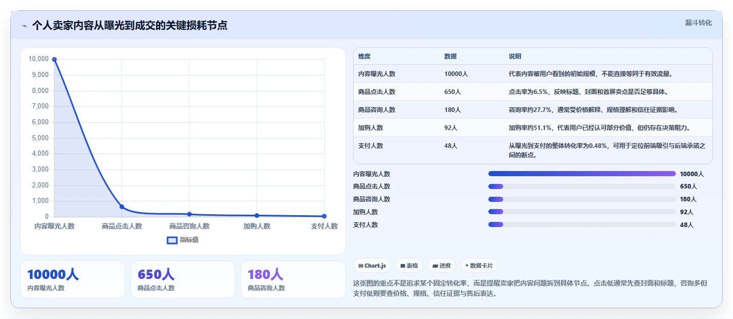Click the 内容曝光人数 progress bar
Screen dimensions: 733x319
click(x=582, y=174)
